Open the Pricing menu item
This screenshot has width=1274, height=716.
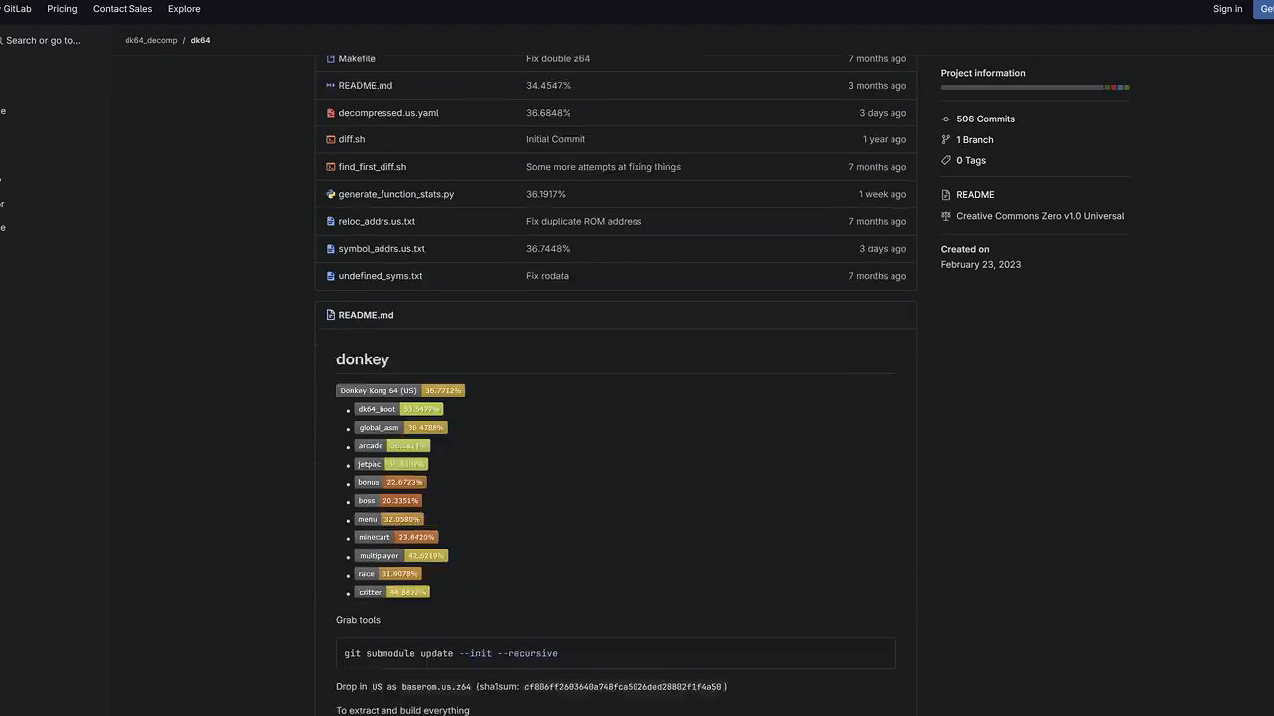62,9
